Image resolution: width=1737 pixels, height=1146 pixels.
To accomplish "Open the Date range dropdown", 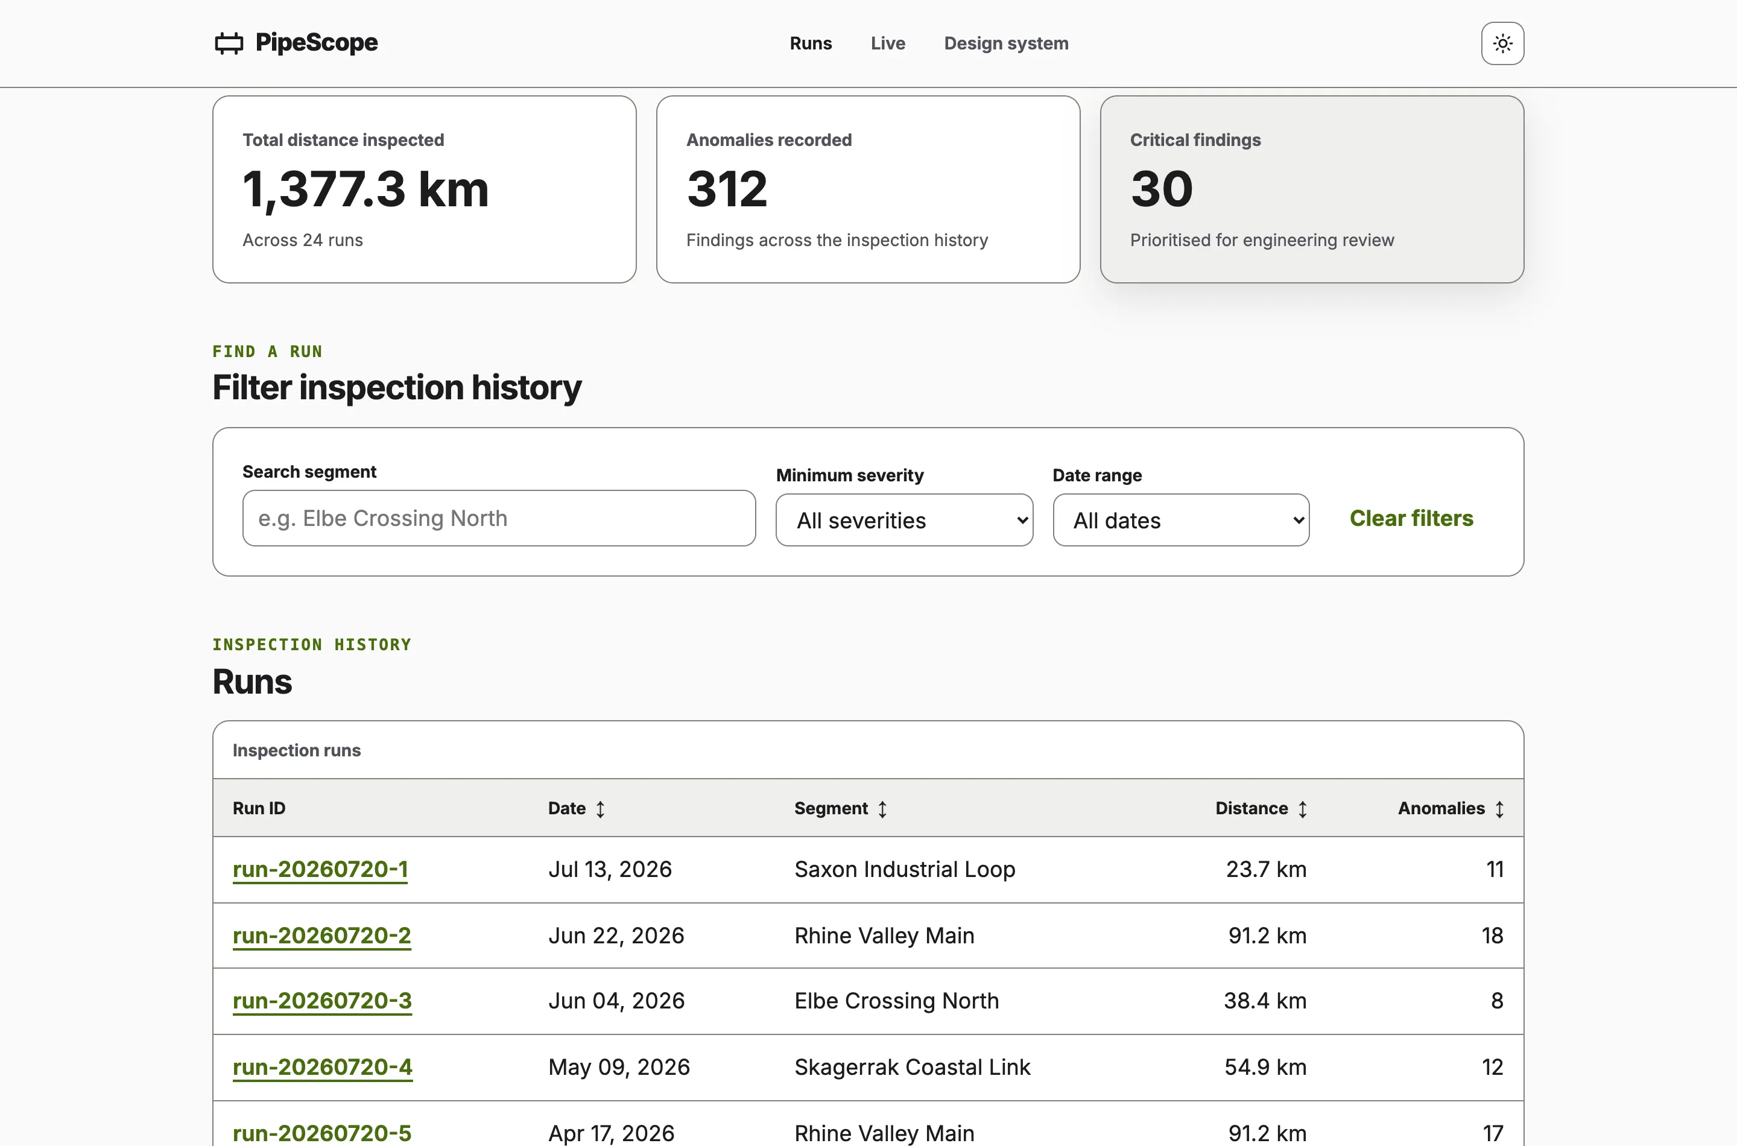I will point(1181,521).
